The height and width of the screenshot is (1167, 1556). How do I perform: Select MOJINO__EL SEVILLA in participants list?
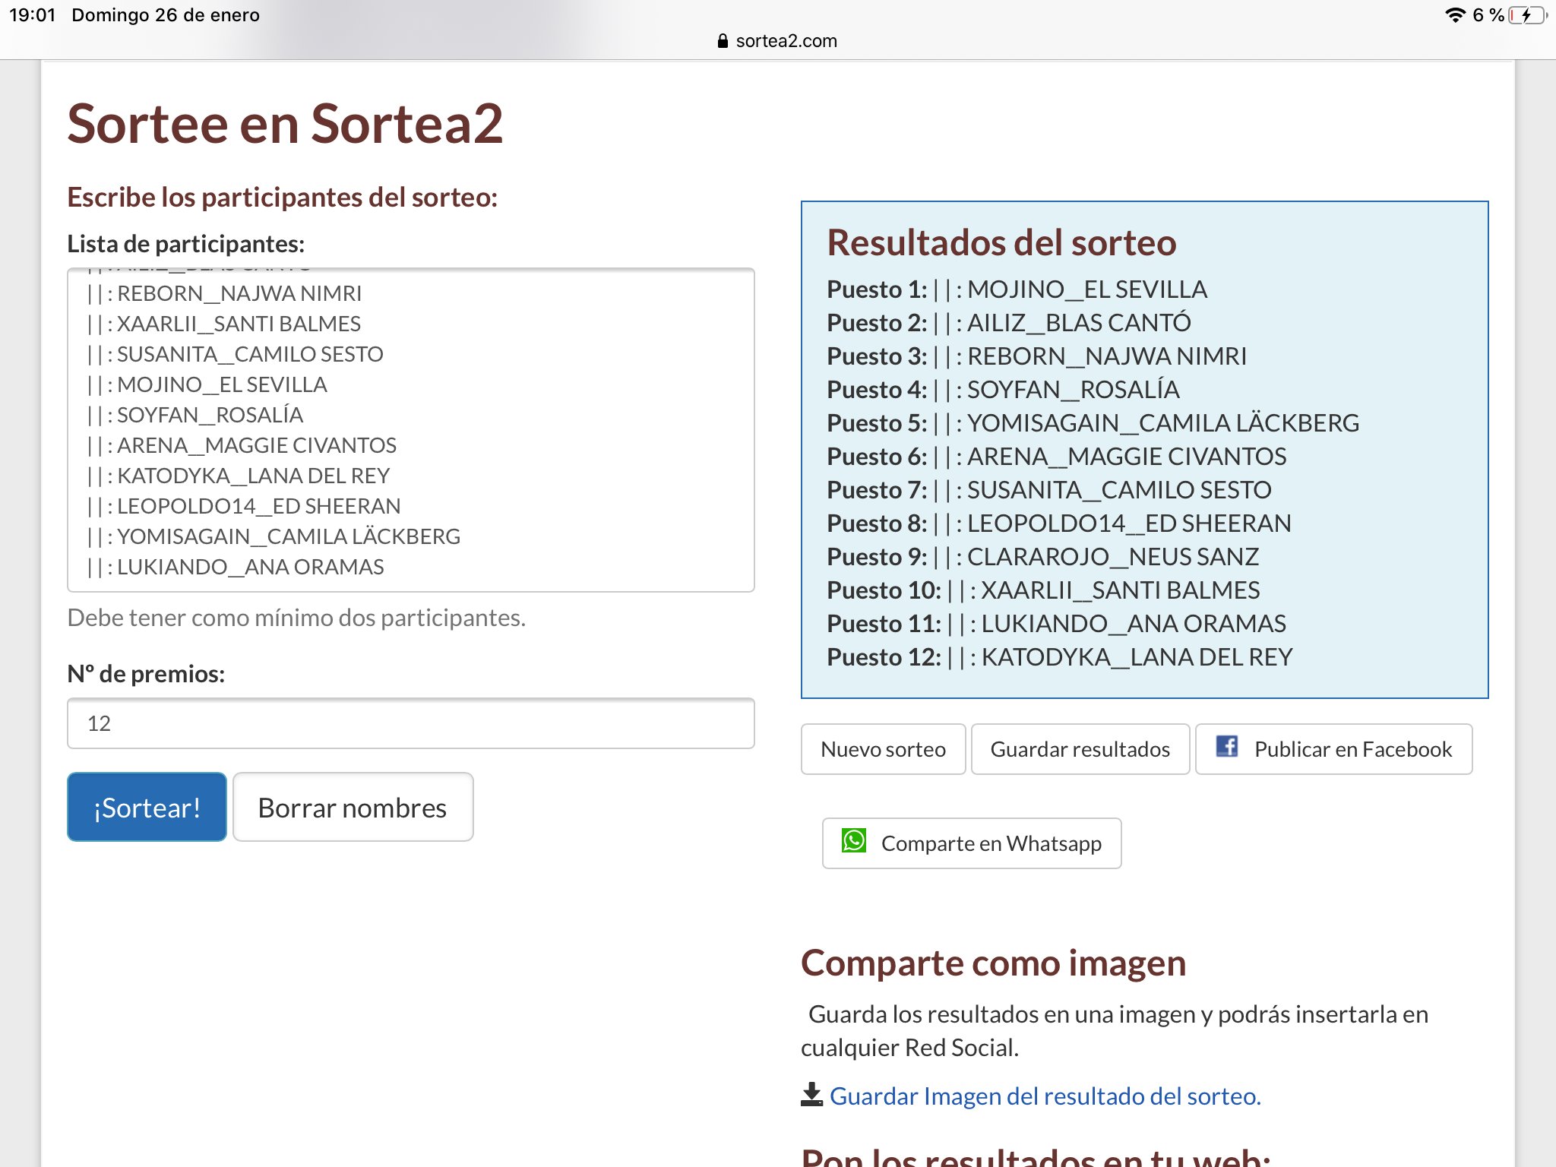coord(207,384)
